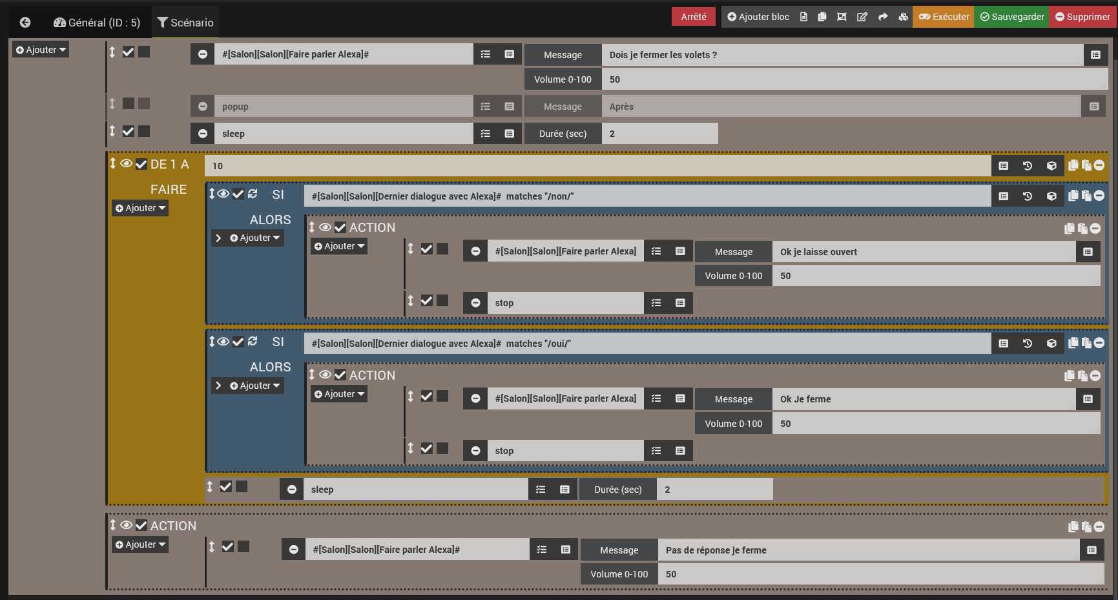Open the Ajouter dropdown under FAIRE

pos(140,208)
